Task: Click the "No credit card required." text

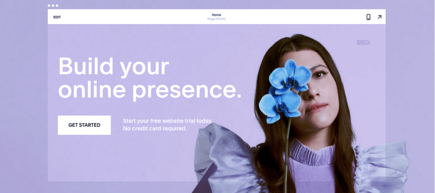Action: (155, 129)
